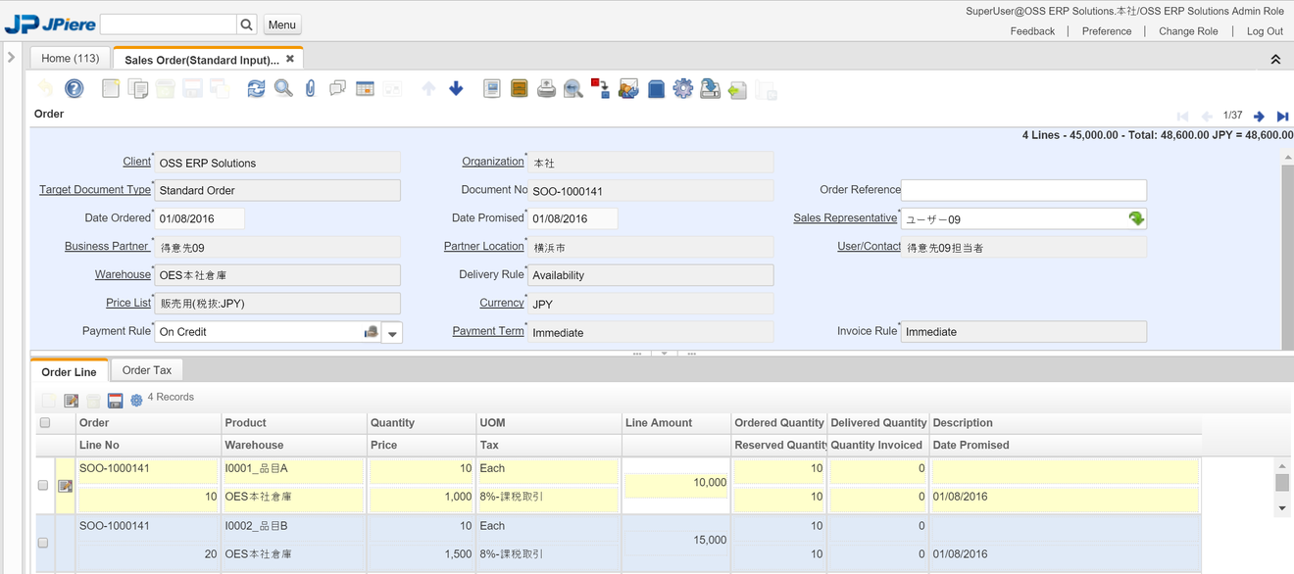Open record lookup with the magnifier icon

click(x=283, y=89)
